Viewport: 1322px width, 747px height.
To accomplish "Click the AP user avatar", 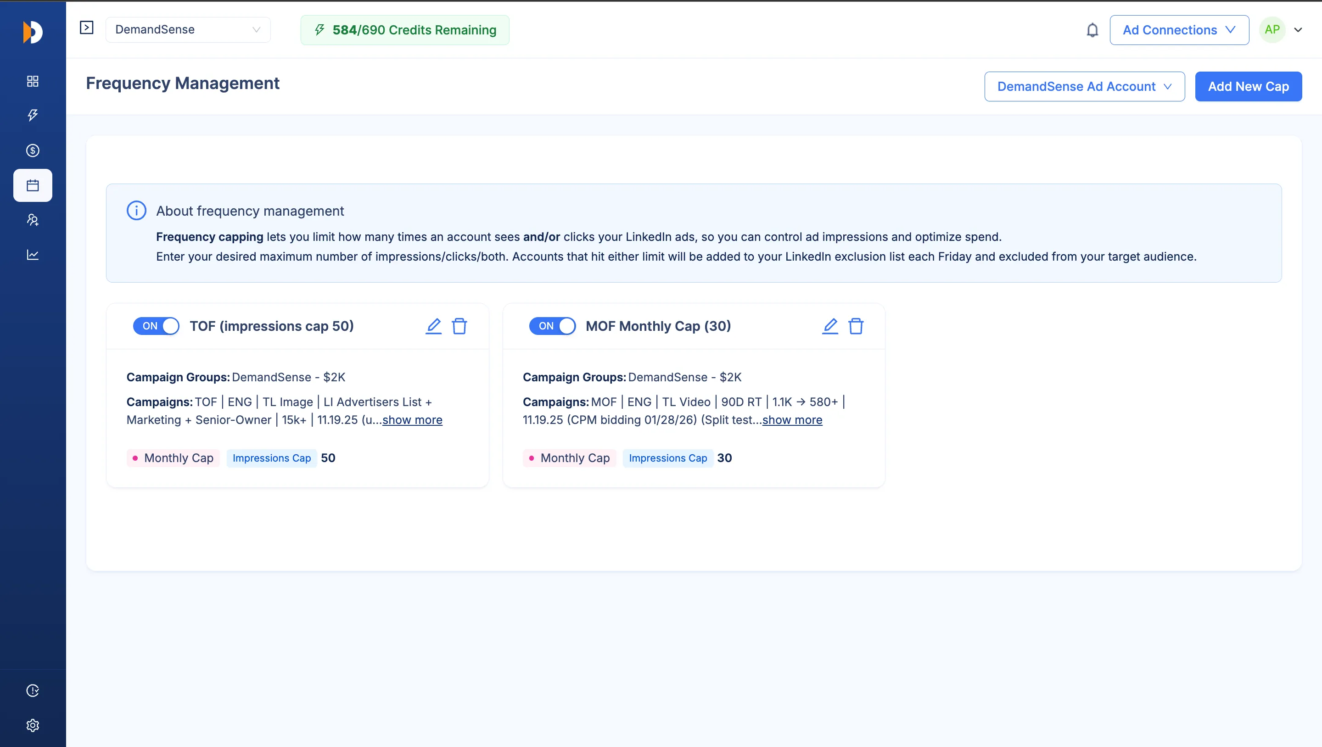I will (x=1272, y=30).
